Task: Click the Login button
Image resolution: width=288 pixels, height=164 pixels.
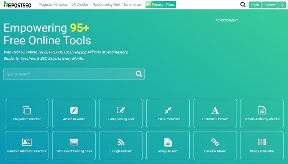Action: click(255, 5)
